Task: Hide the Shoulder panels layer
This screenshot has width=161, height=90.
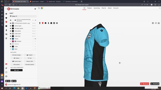Action: click(x=11, y=28)
